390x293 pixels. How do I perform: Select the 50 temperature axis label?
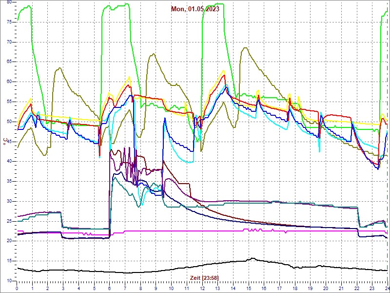(x=9, y=122)
